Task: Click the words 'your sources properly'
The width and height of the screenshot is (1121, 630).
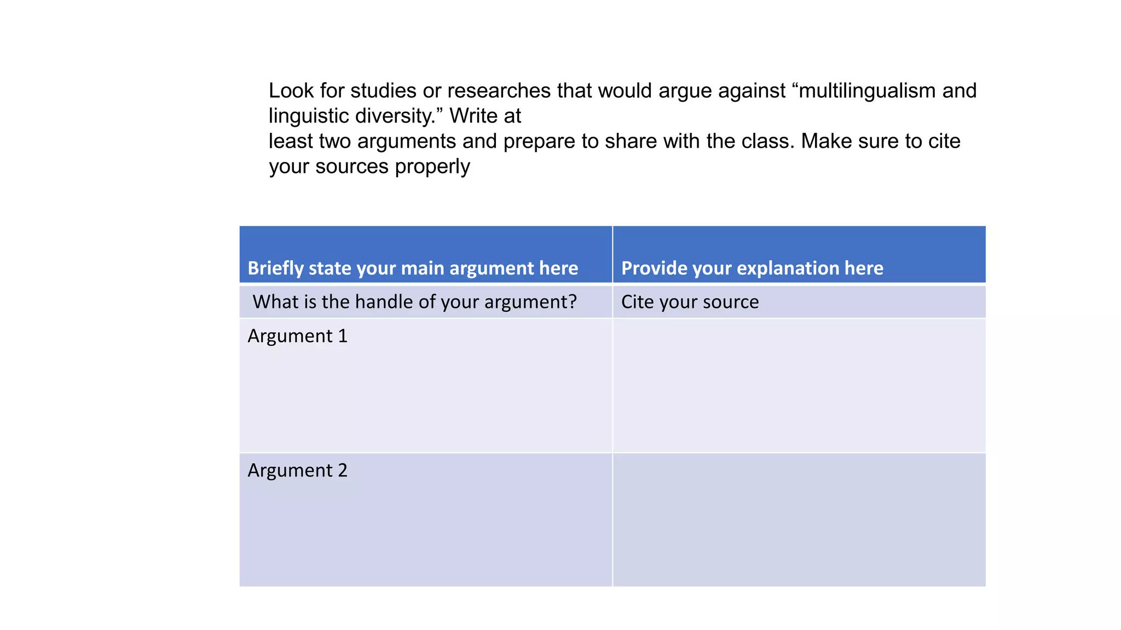Action: tap(369, 166)
